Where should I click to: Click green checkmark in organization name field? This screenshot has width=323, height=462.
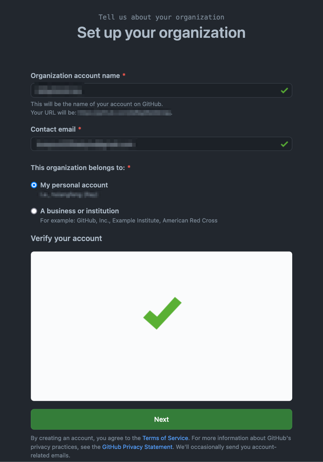(284, 91)
